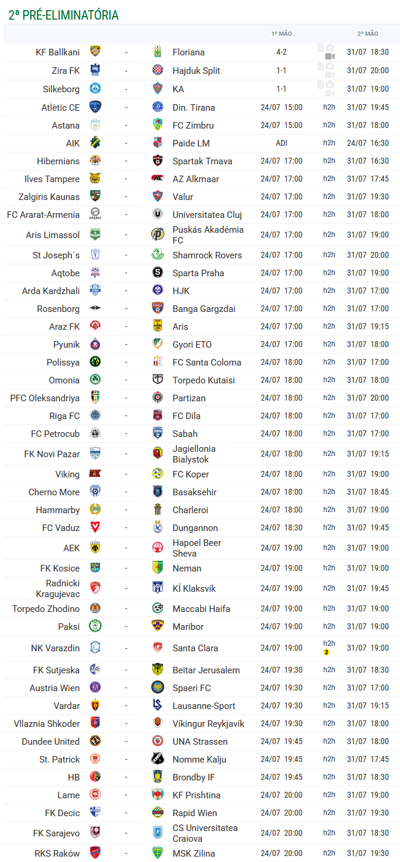
Task: Select the Jagiellonia Bialystok team name
Action: click(194, 454)
